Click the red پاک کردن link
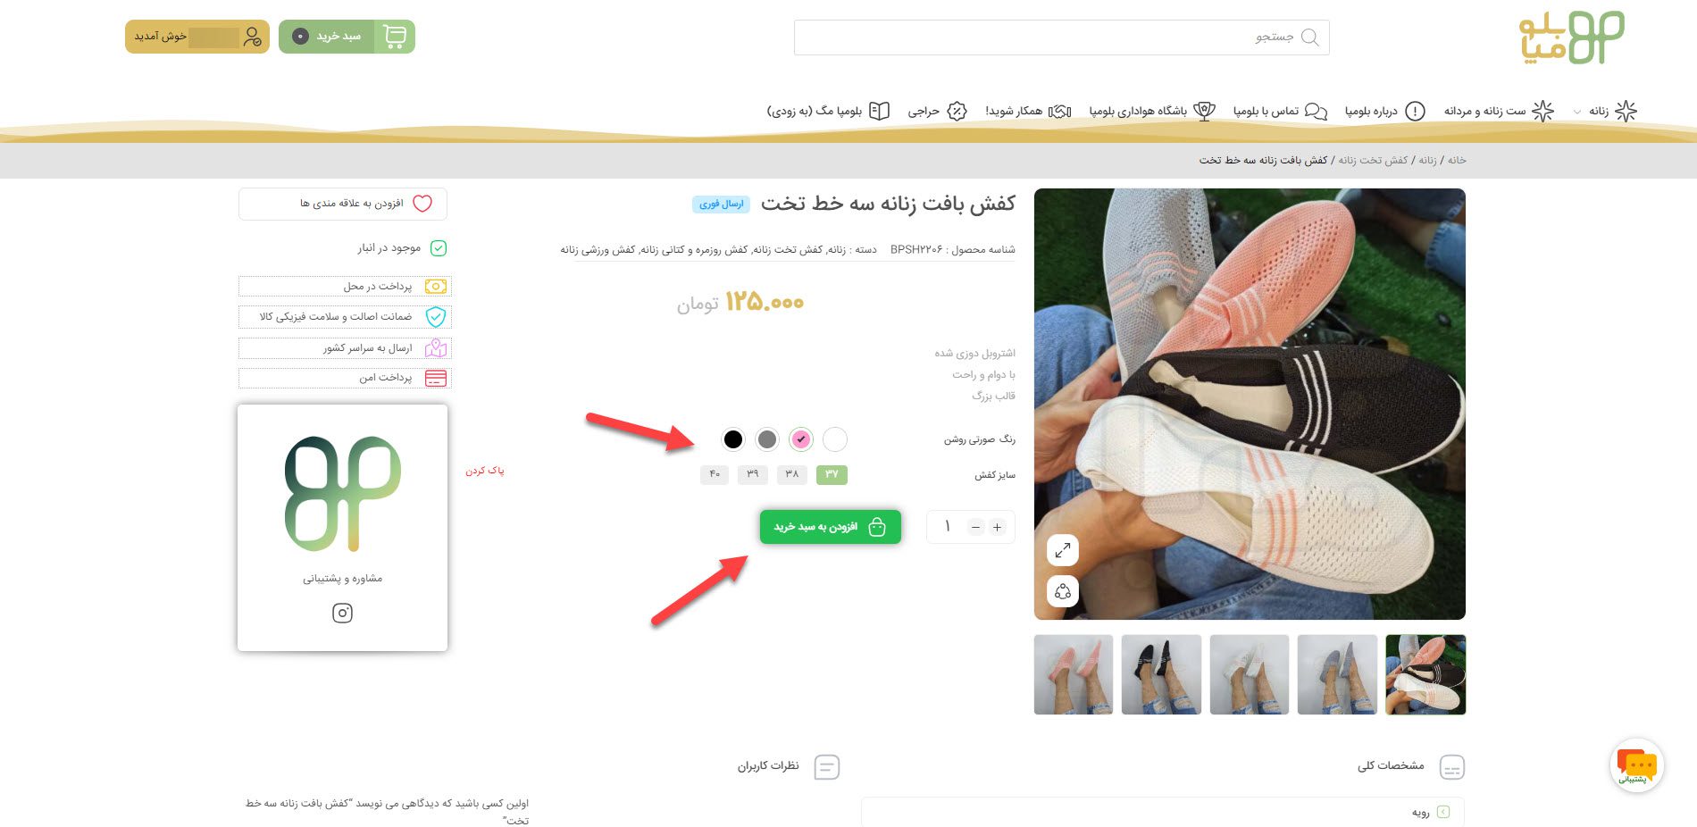 pos(485,470)
